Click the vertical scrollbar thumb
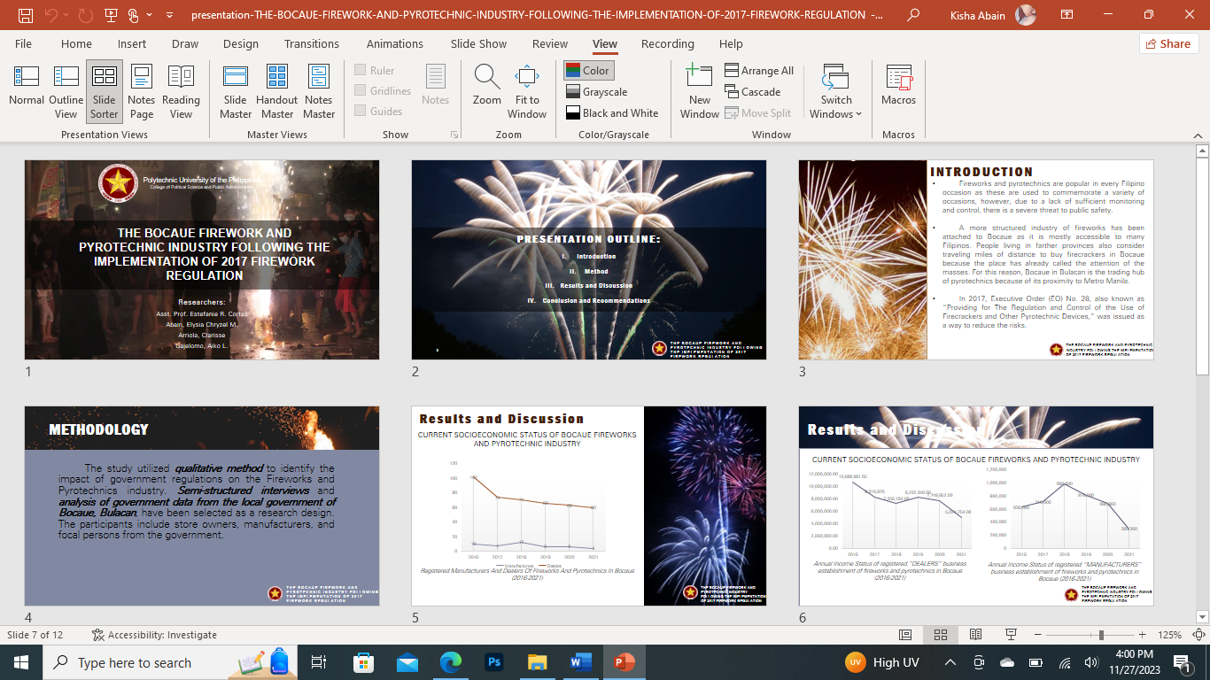1210x680 pixels. point(1202,268)
